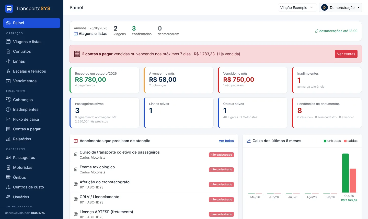The height and width of the screenshot is (219, 368).
Task: Open the Viação Exemplo company dropdown
Action: [297, 8]
